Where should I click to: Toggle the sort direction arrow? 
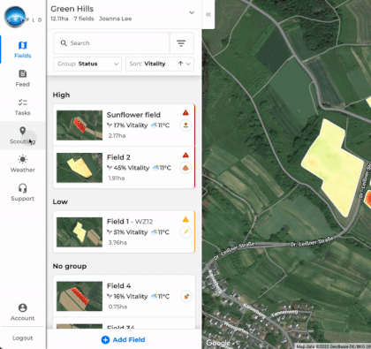(x=180, y=64)
